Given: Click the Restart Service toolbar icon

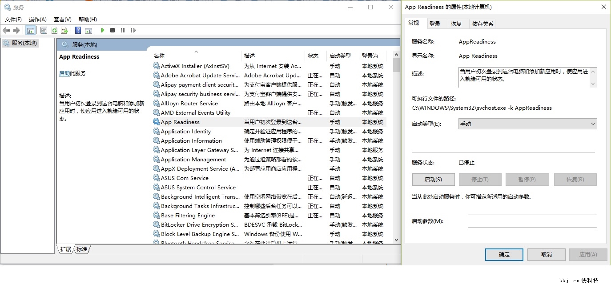Looking at the screenshot, I should click(133, 30).
